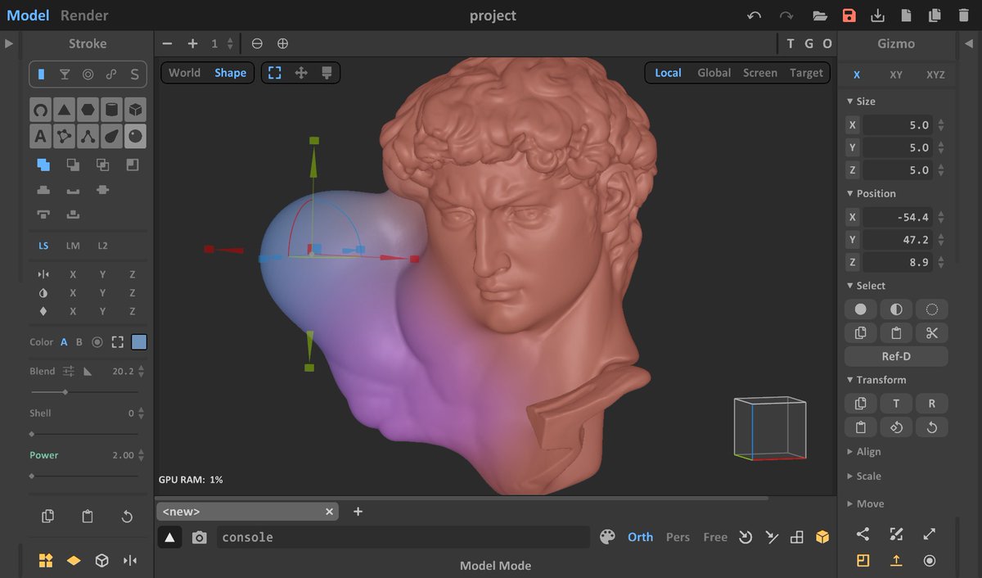
Task: Take a snapshot with the camera icon
Action: (200, 537)
